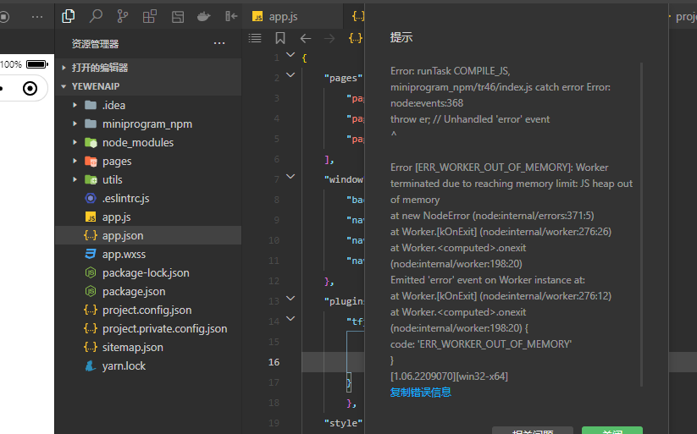The height and width of the screenshot is (434, 697).
Task: Expand the utils folder
Action: pyautogui.click(x=148, y=180)
